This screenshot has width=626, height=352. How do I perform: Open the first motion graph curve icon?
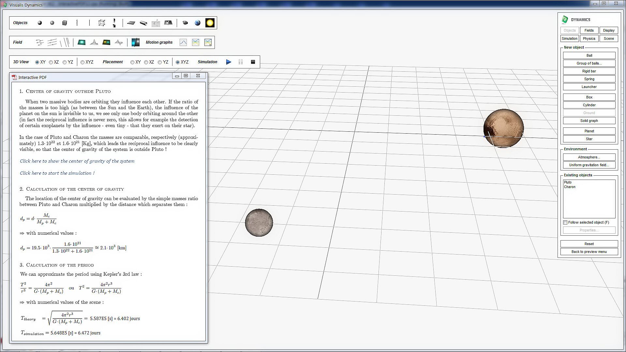point(183,42)
